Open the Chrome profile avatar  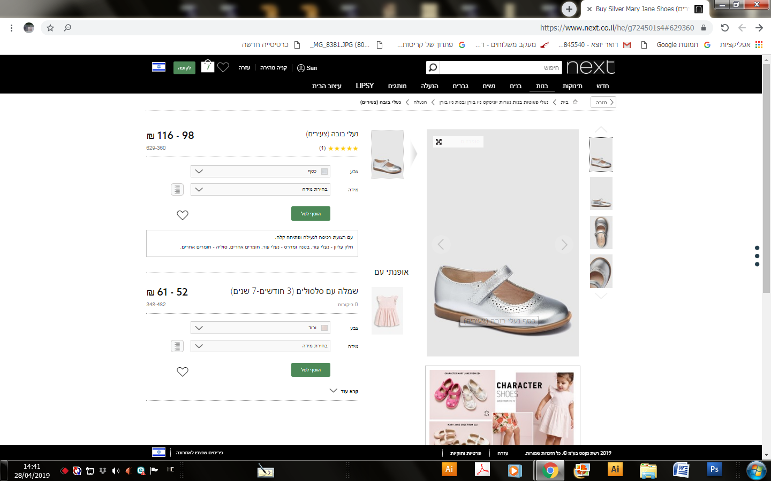(29, 28)
